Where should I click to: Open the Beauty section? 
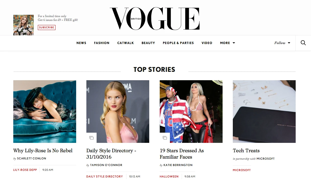(148, 43)
